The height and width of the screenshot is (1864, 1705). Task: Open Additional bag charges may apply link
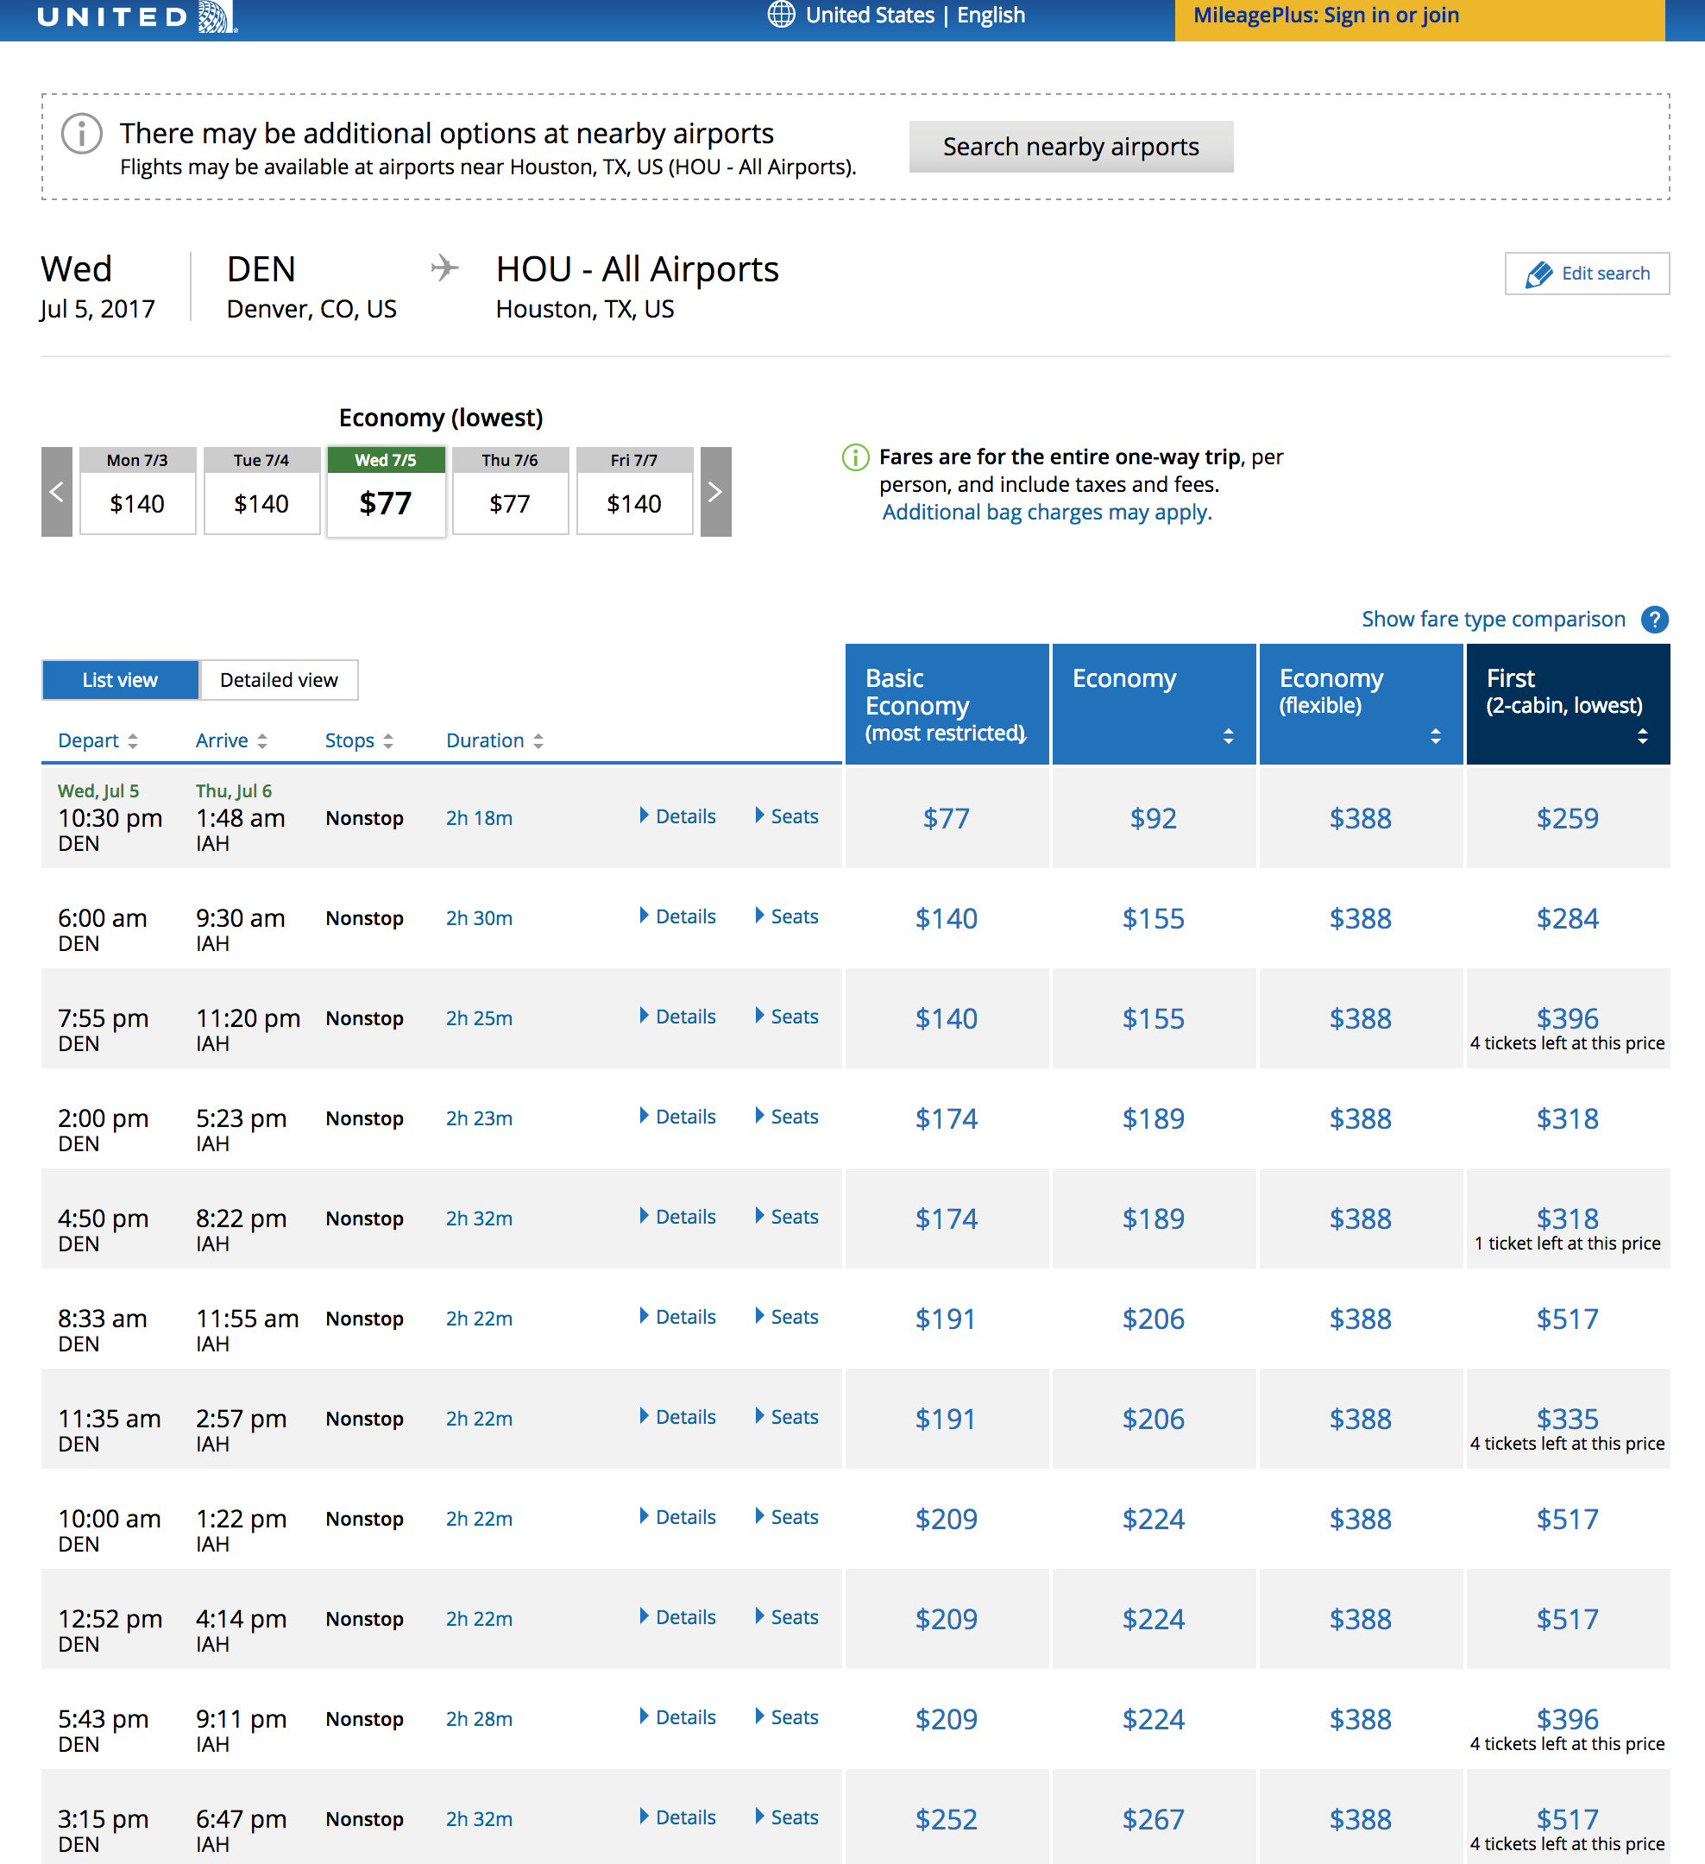[1046, 513]
